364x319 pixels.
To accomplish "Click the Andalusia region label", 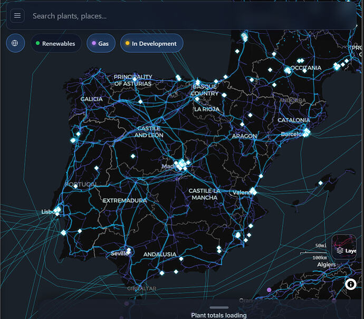I will pyautogui.click(x=160, y=254).
